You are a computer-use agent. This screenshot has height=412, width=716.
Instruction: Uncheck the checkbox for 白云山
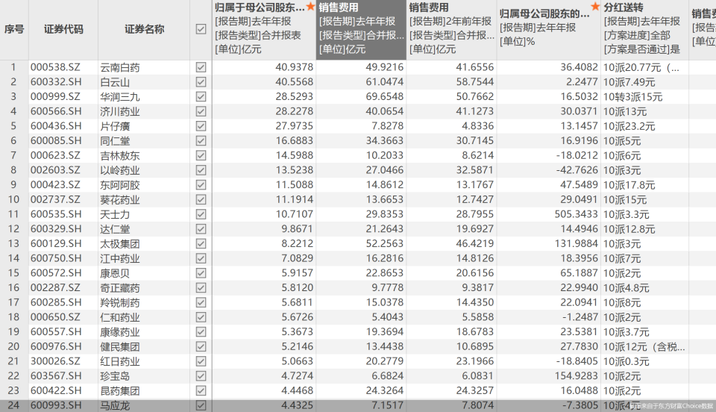tap(201, 82)
